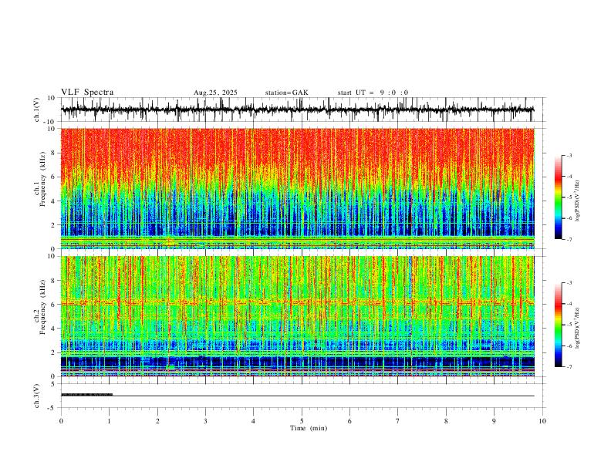Click the ch.3(V) axis label
Screen dimensions: 611x472
click(37, 396)
